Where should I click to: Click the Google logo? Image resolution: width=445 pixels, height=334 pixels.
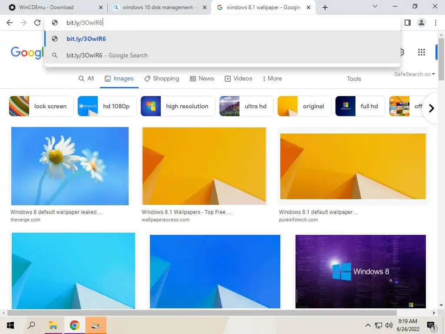[27, 53]
